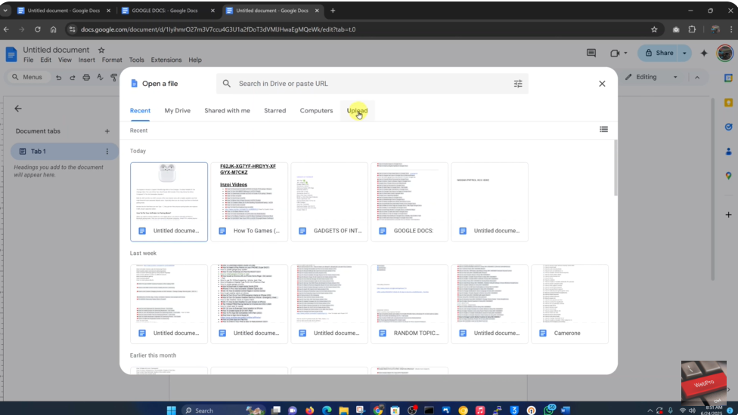Screen dimensions: 738x415
Task: Open a new browser tab
Action: click(x=333, y=11)
